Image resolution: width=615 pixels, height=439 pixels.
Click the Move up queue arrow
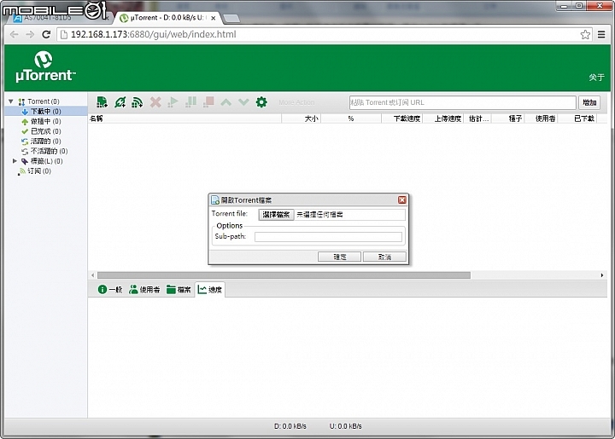(x=225, y=102)
